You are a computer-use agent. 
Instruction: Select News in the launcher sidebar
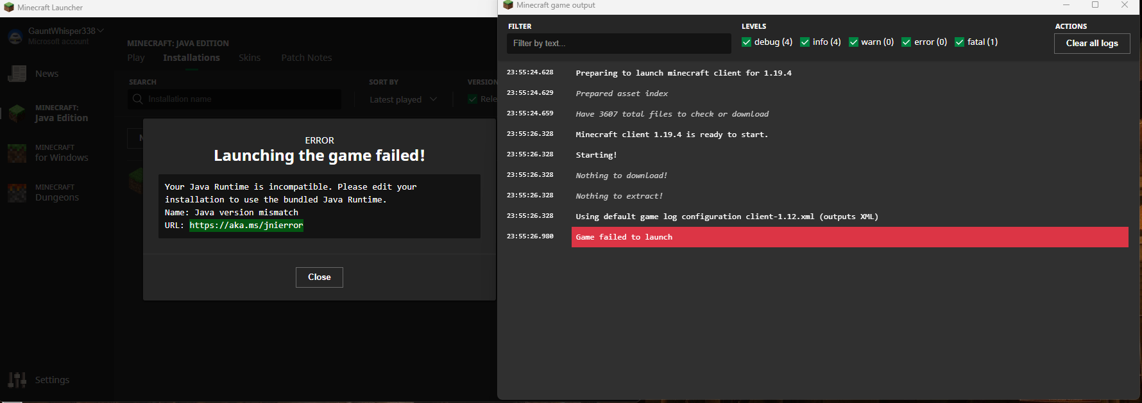46,74
